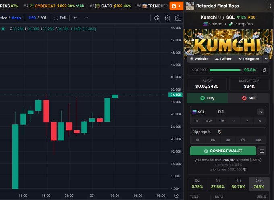This screenshot has height=200, width=274.
Task: Expand the social links chevron
Action: pos(266,59)
